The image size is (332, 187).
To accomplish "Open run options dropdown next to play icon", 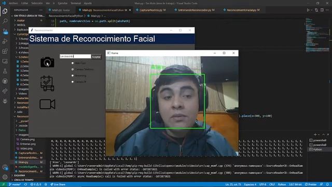I will point(312,10).
